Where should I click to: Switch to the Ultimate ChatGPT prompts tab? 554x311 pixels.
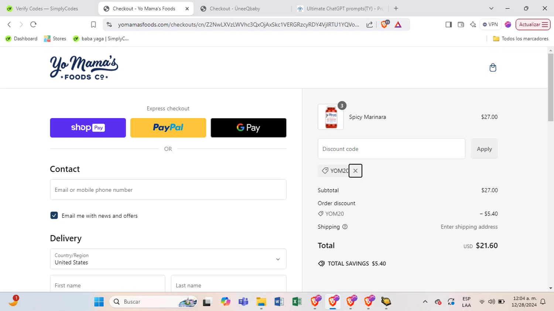pyautogui.click(x=340, y=8)
